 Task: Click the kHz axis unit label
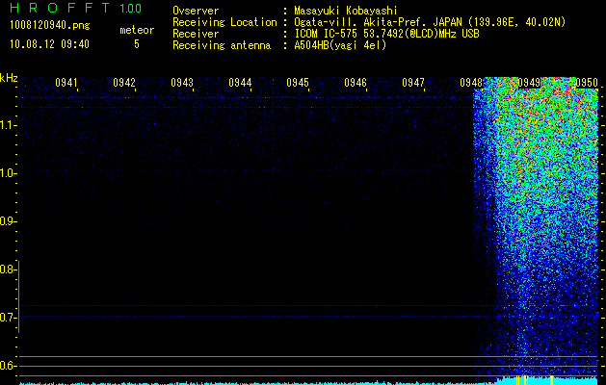coord(9,78)
